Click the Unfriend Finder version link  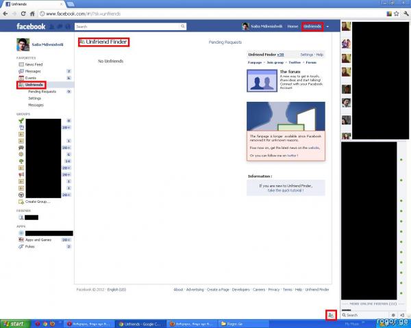(x=280, y=55)
